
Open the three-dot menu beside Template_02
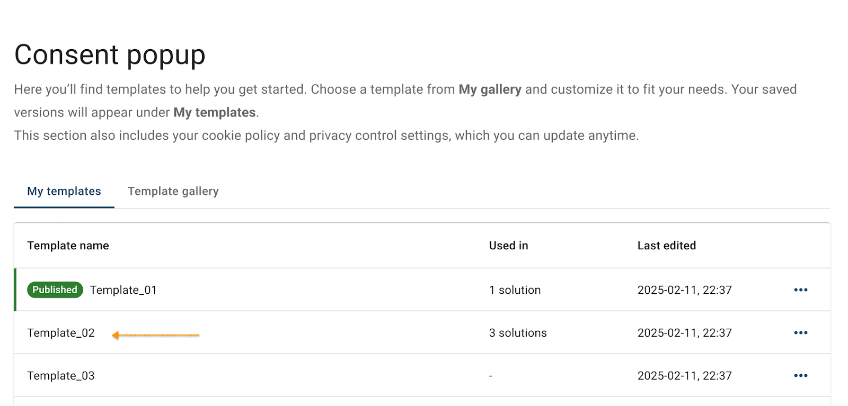click(x=801, y=332)
